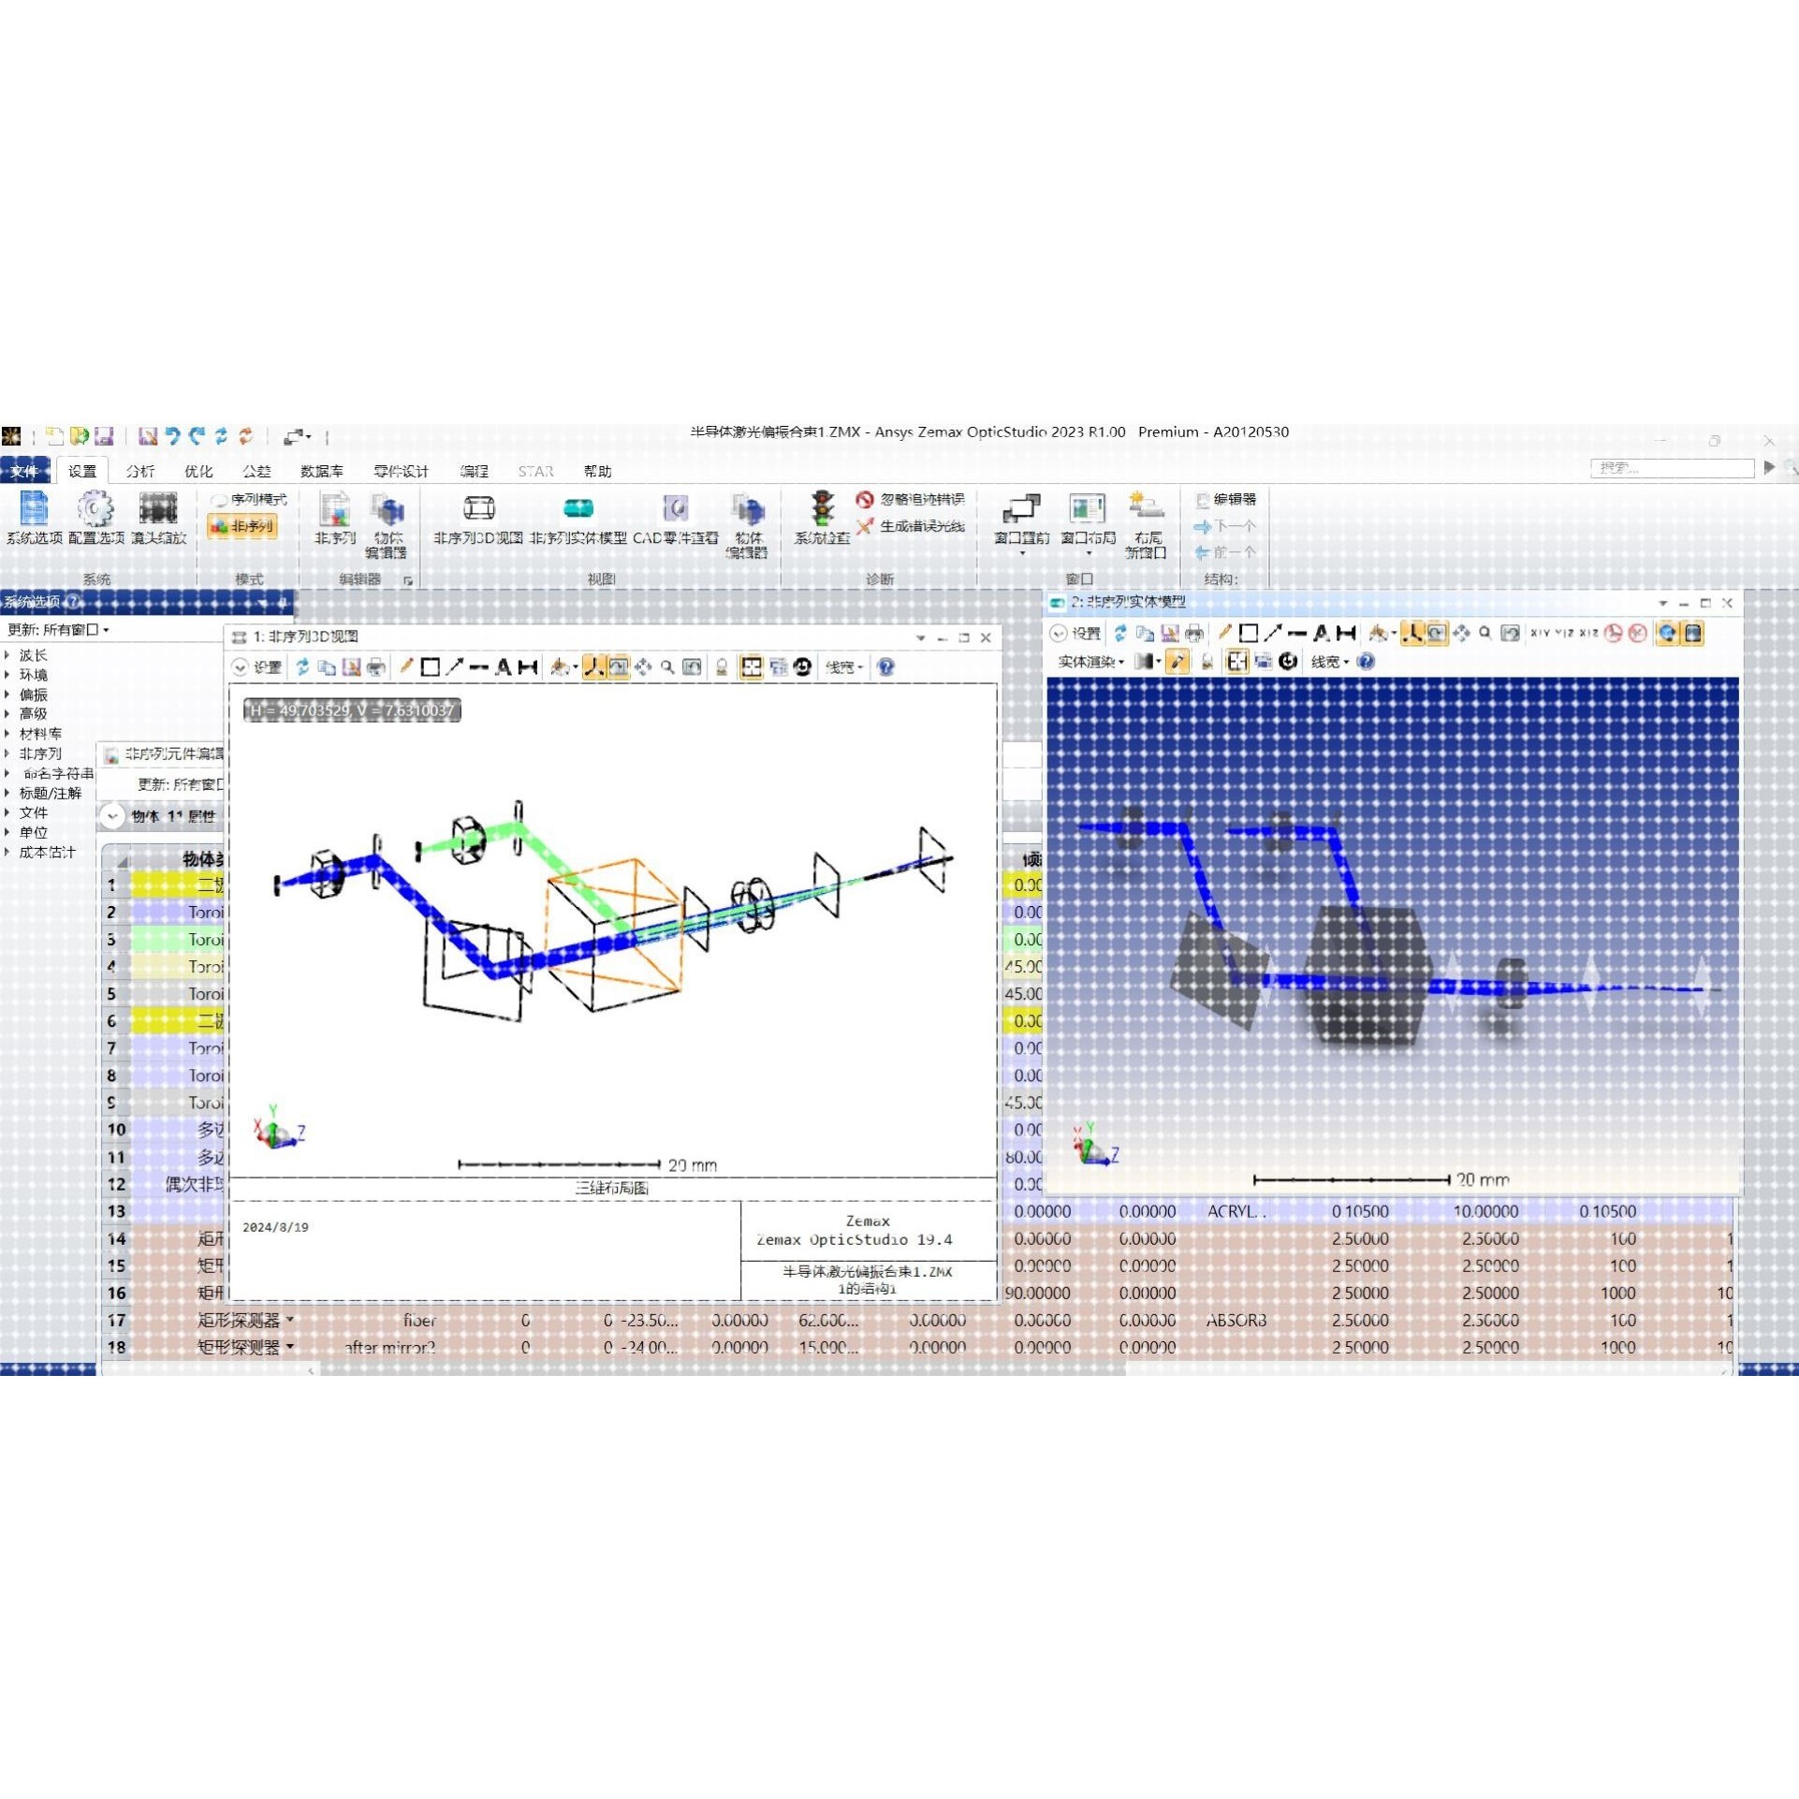Print the 非序列3D视图 window
Viewport: 1799px width, 1799px height.
pos(375,667)
